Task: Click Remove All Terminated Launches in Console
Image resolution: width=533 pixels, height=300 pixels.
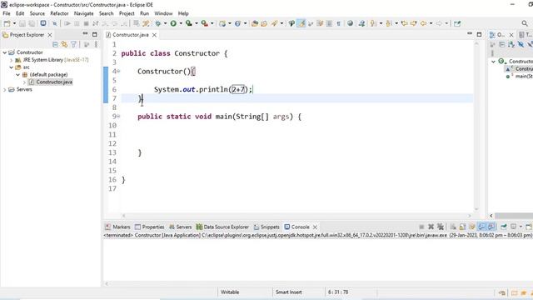Action: pos(441,227)
